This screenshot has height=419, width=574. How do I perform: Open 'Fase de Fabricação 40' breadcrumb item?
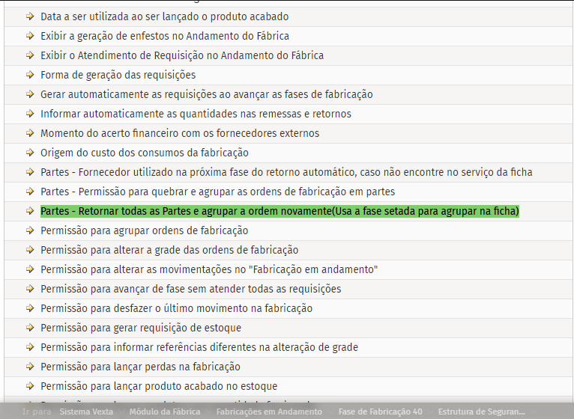380,412
